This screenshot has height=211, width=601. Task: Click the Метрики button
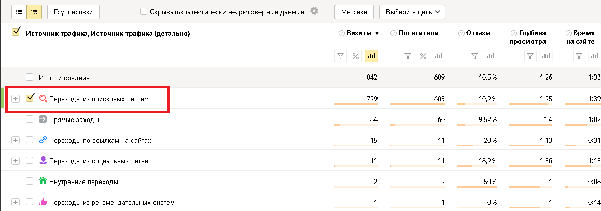354,12
